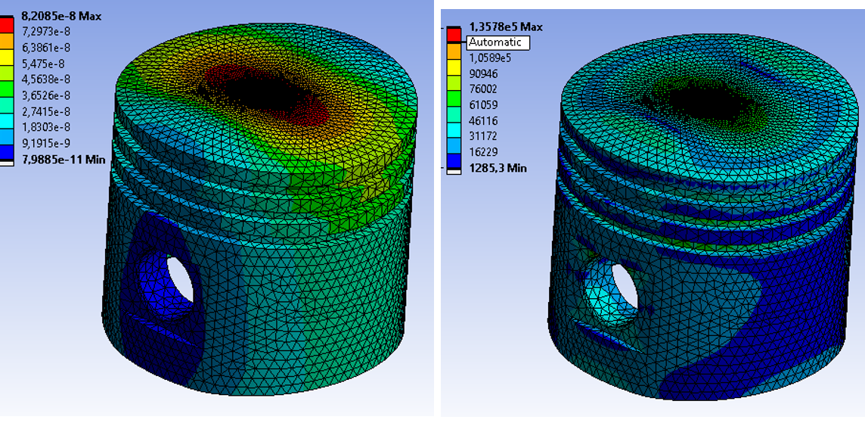Click the red color band in left legend
This screenshot has width=865, height=423.
click(x=7, y=25)
